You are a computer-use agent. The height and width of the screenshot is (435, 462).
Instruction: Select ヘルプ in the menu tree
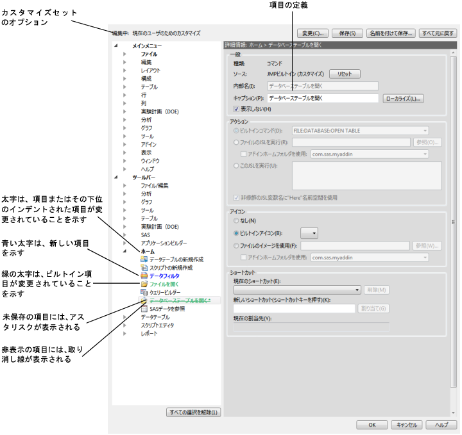[148, 169]
